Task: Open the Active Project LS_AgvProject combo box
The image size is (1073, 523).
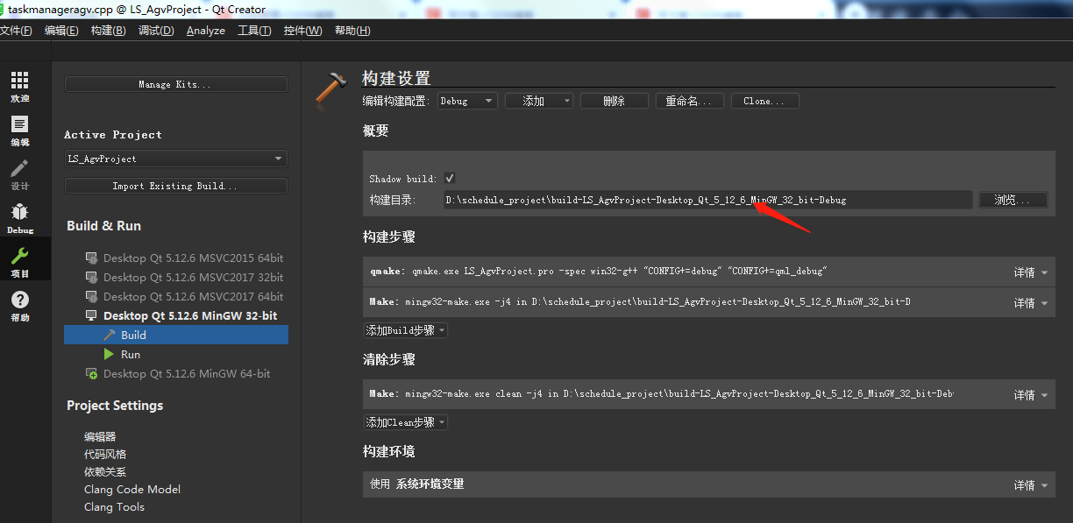Action: (x=176, y=159)
